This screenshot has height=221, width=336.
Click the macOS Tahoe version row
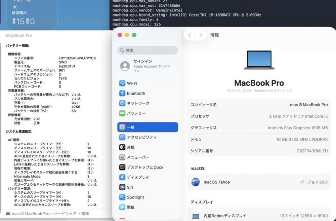[259, 182]
